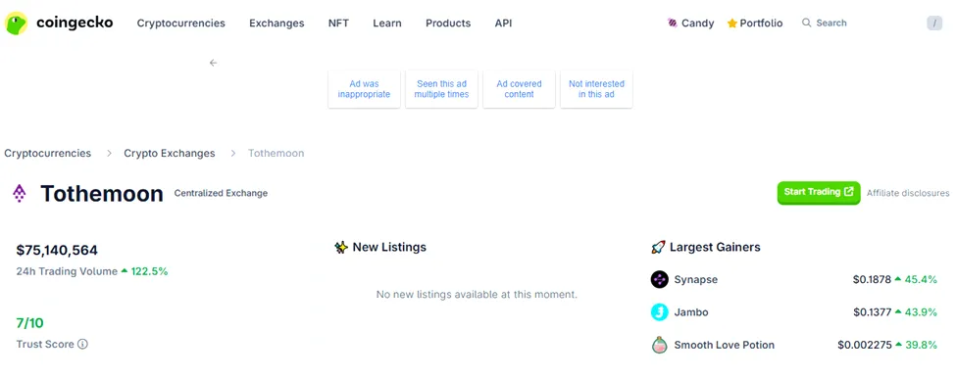Click the New Listings sparkle icon

tap(341, 248)
